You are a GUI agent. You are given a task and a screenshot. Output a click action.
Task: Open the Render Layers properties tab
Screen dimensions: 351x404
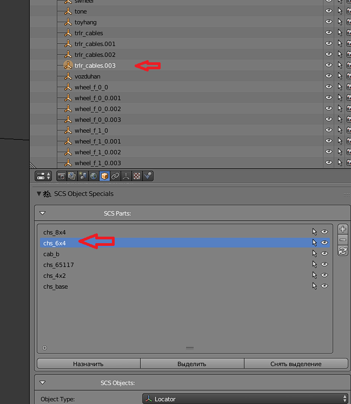tap(72, 176)
